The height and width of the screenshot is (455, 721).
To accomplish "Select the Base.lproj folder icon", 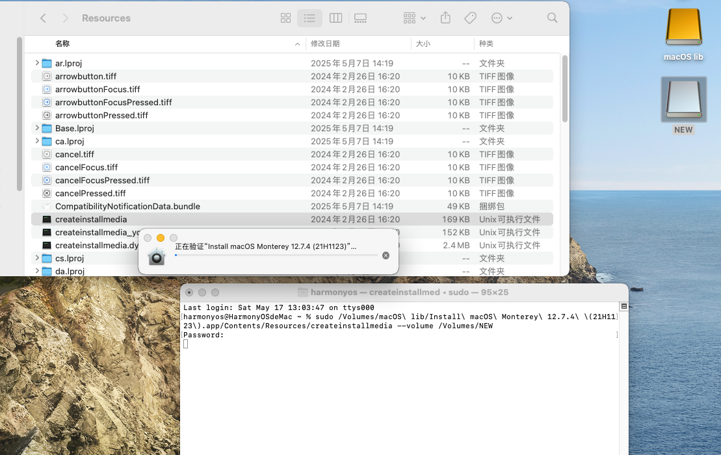I will tap(47, 128).
